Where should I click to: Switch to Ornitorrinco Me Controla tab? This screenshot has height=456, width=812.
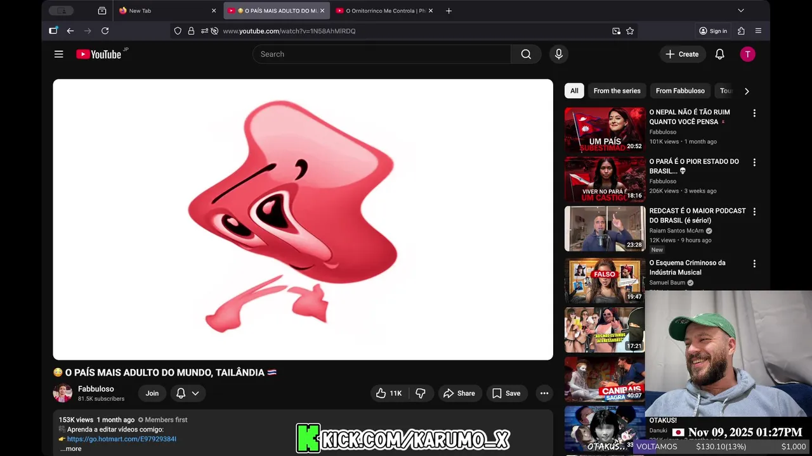point(384,11)
